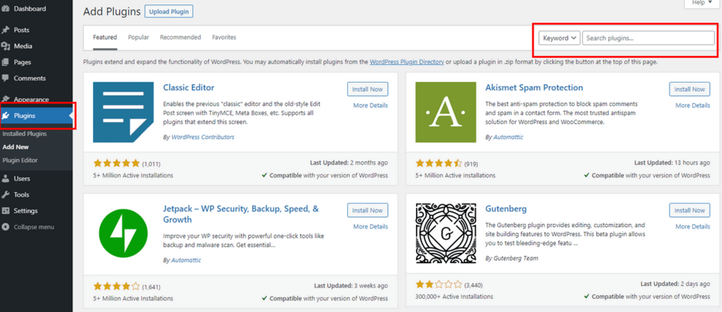
Task: Open the Keyword search type dropdown
Action: point(559,38)
